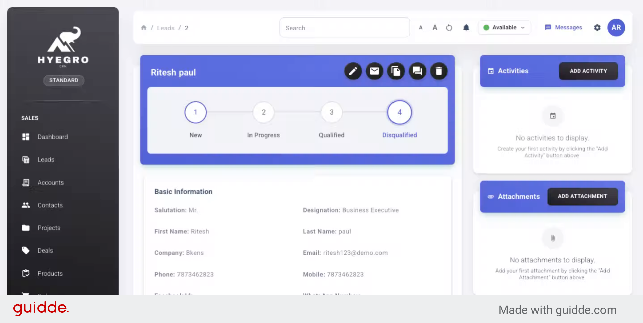
Task: Click the trash delete icon
Action: 439,71
